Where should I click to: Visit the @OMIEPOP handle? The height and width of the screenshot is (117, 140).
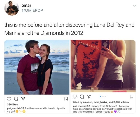tap(32, 10)
